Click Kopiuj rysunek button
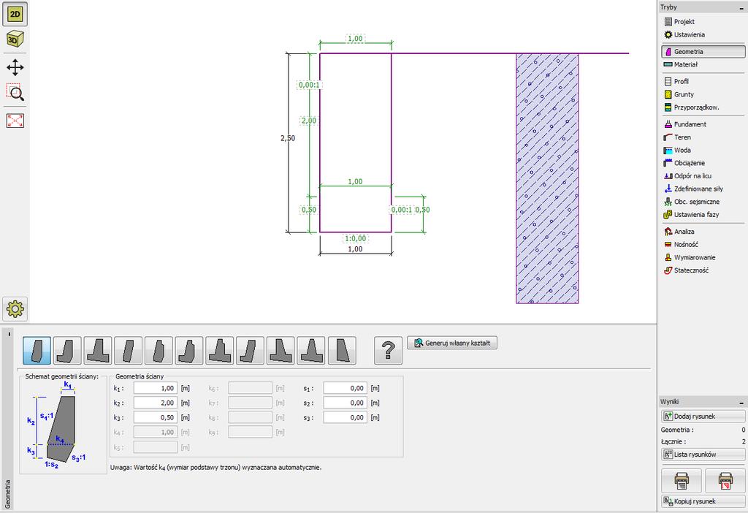Viewport: 748px width, 513px height. click(x=703, y=501)
